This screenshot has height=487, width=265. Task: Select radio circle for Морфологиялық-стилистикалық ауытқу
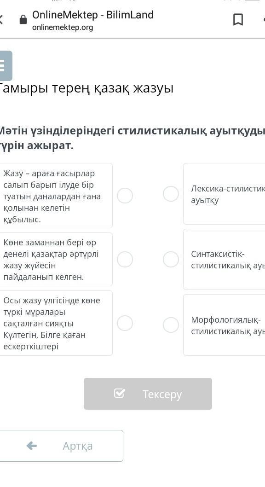coord(171,325)
